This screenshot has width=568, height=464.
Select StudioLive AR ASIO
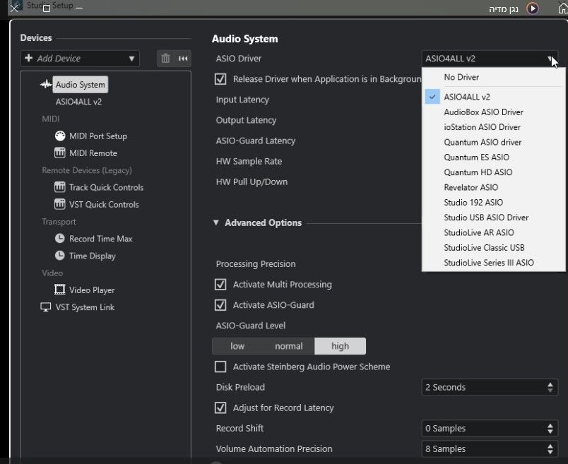pos(494,232)
